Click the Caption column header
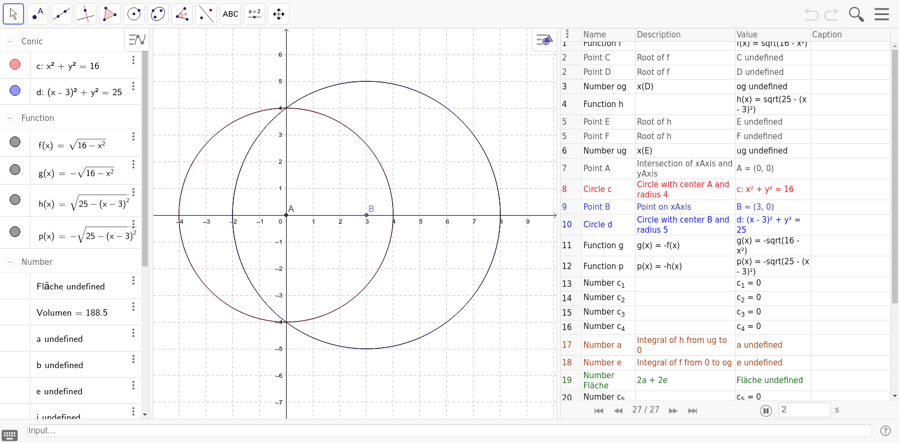The height and width of the screenshot is (443, 900). coord(827,34)
